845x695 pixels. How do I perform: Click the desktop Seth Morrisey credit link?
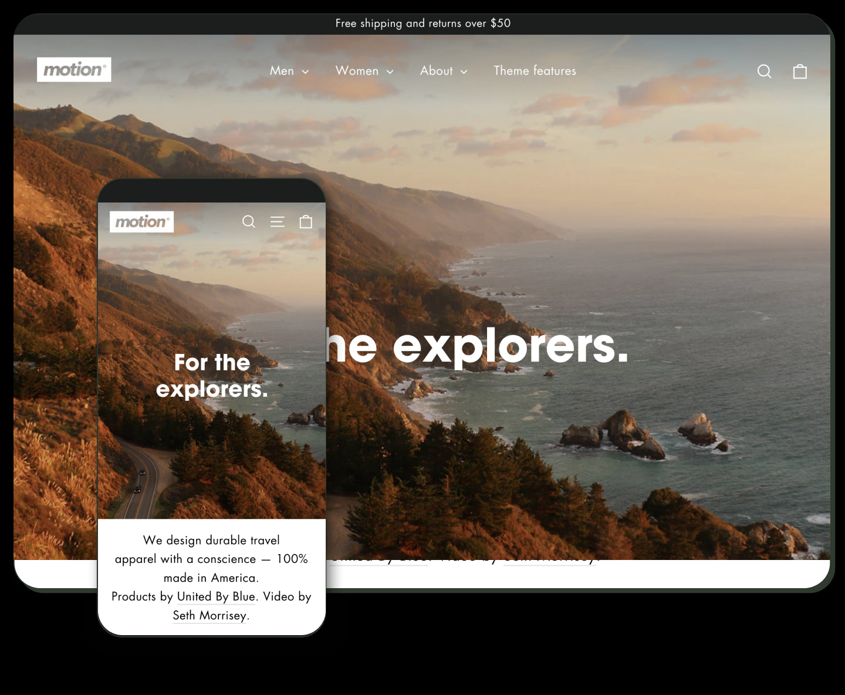(x=548, y=557)
